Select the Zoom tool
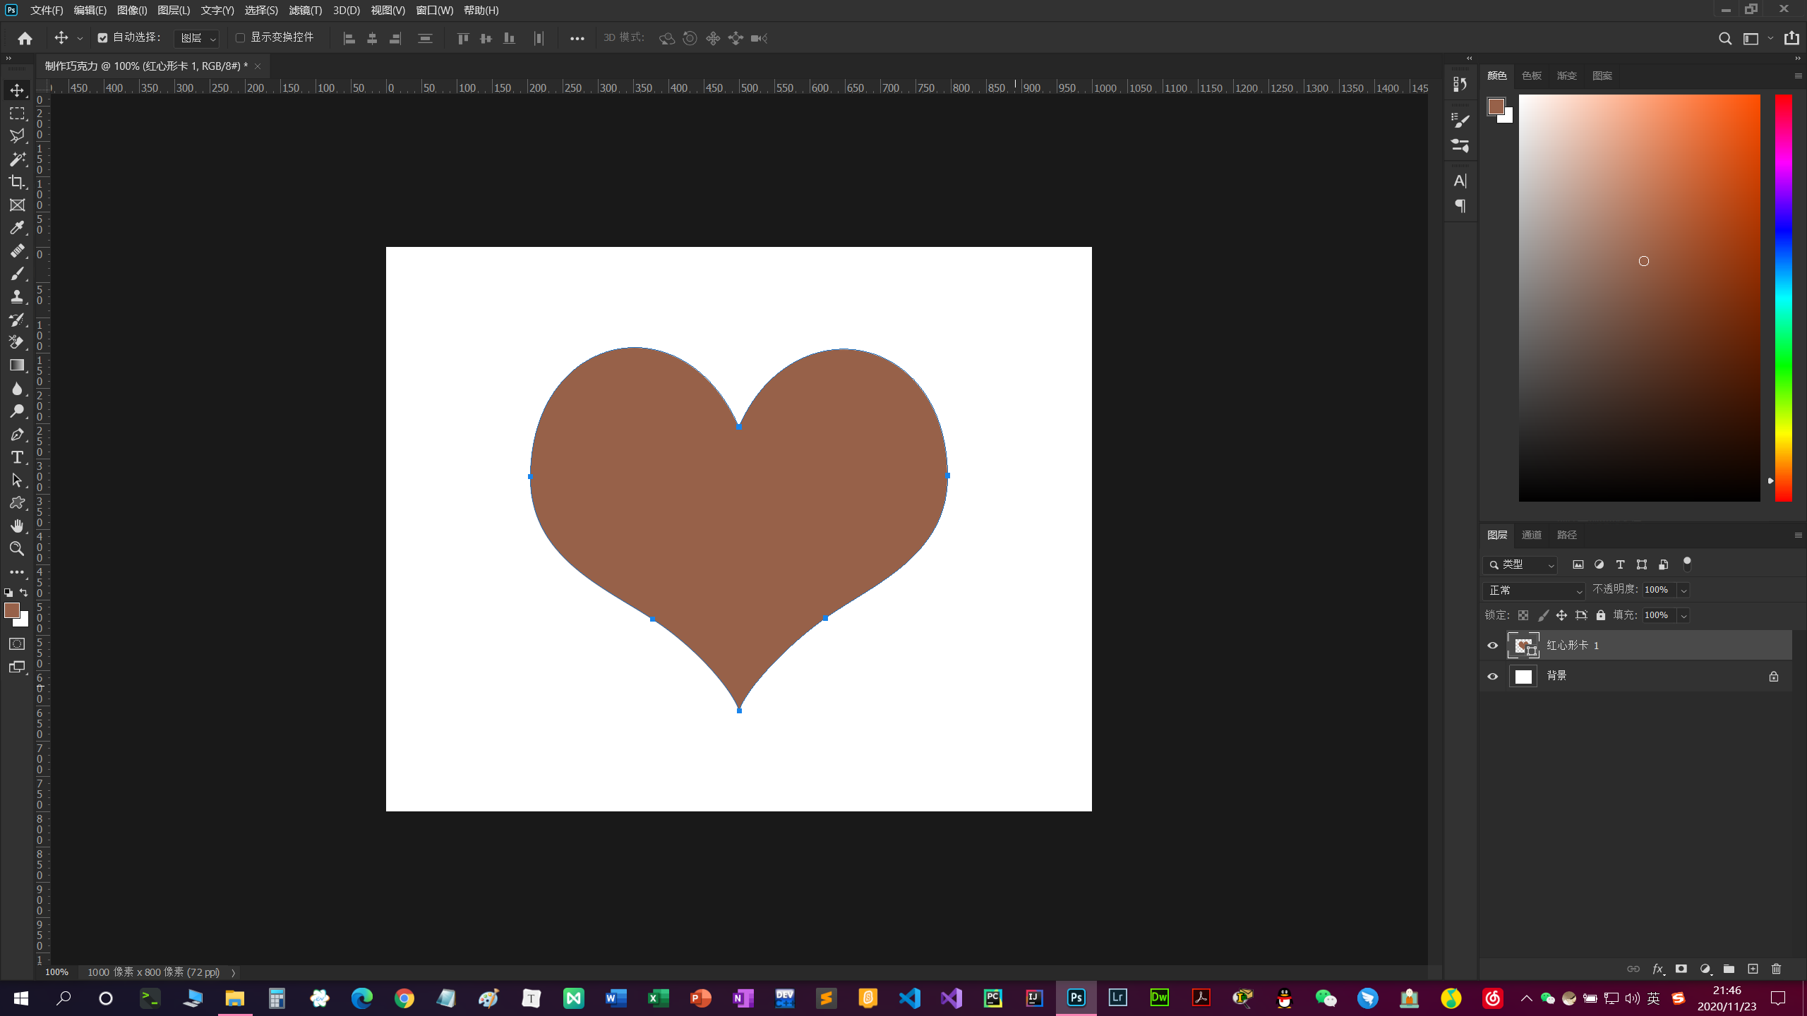This screenshot has height=1016, width=1807. pyautogui.click(x=17, y=549)
